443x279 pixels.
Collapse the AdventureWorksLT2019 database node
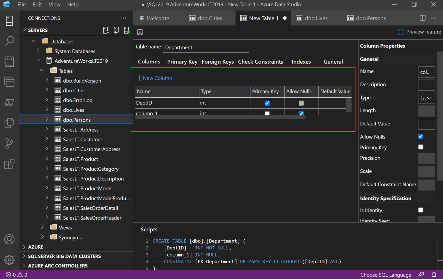pos(38,61)
